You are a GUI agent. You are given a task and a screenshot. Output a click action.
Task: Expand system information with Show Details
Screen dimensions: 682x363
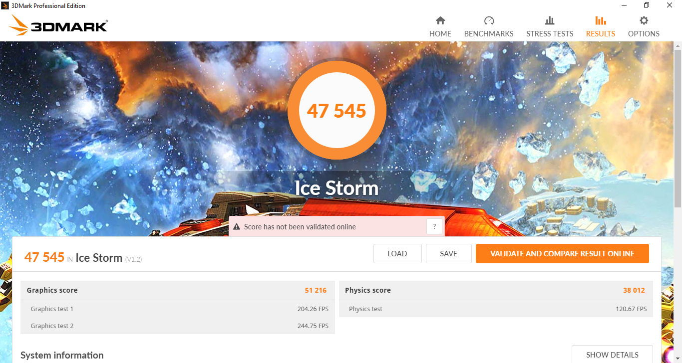click(x=612, y=355)
